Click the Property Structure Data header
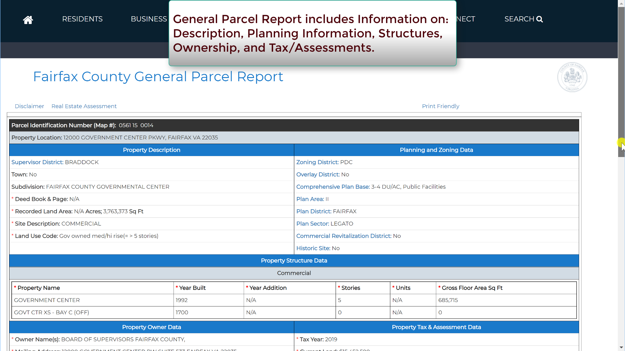 tap(294, 261)
